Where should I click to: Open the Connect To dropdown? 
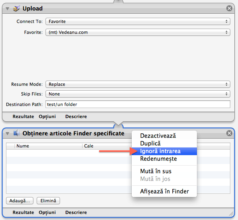pos(138,21)
